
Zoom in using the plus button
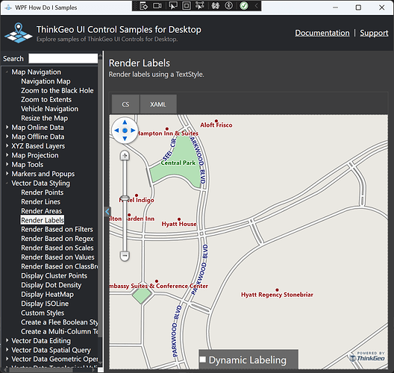125,155
